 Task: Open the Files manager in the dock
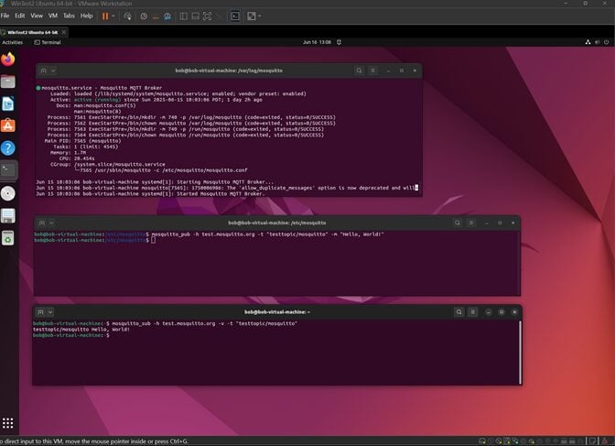coord(8,82)
